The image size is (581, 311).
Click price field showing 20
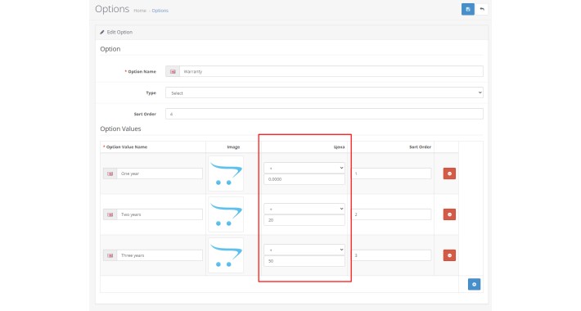(304, 220)
